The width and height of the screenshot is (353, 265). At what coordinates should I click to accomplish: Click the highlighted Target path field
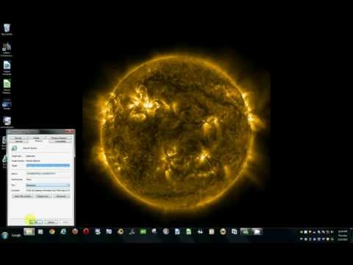pos(48,166)
